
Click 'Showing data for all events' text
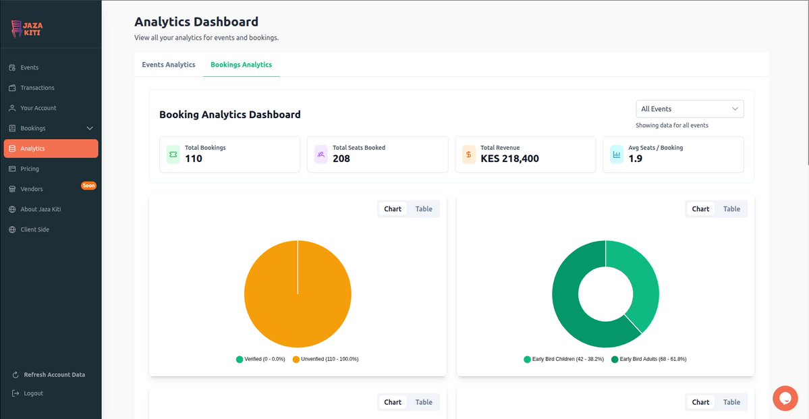point(672,125)
